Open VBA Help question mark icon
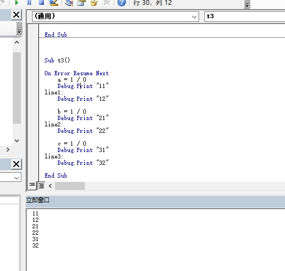285x271 pixels. click(122, 3)
